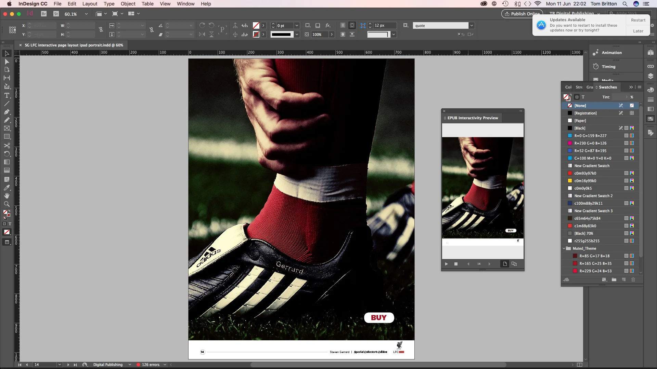Switch to the Swatches tab
657x369 pixels.
click(x=608, y=87)
